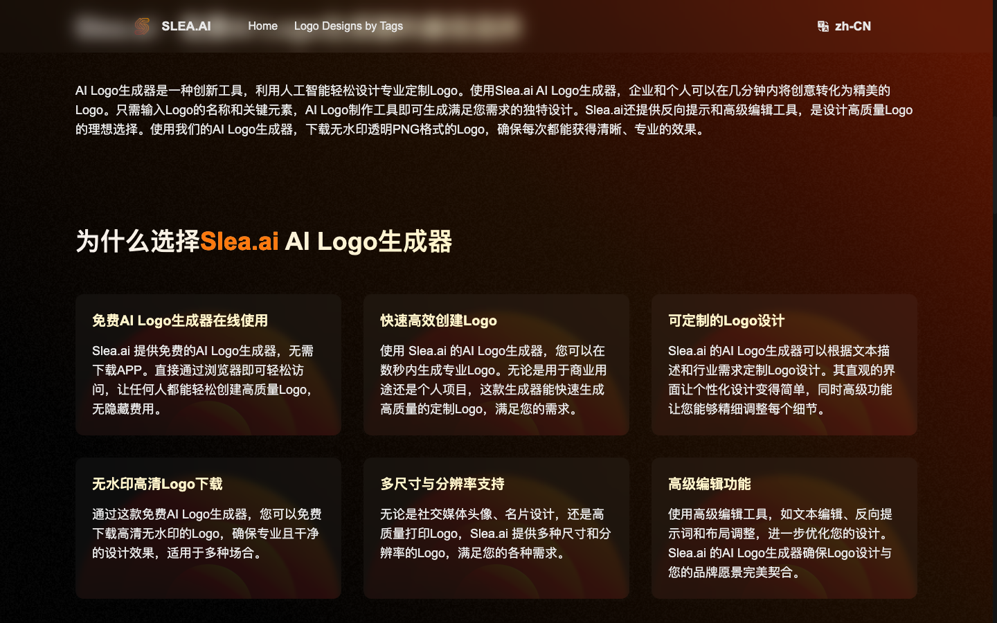Click the description under 无水印高清Logo下载
This screenshot has height=623, width=997.
click(207, 534)
